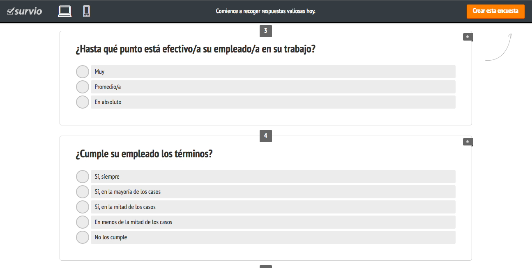The image size is (532, 268).
Task: Click the star icon on question 4
Action: [468, 142]
